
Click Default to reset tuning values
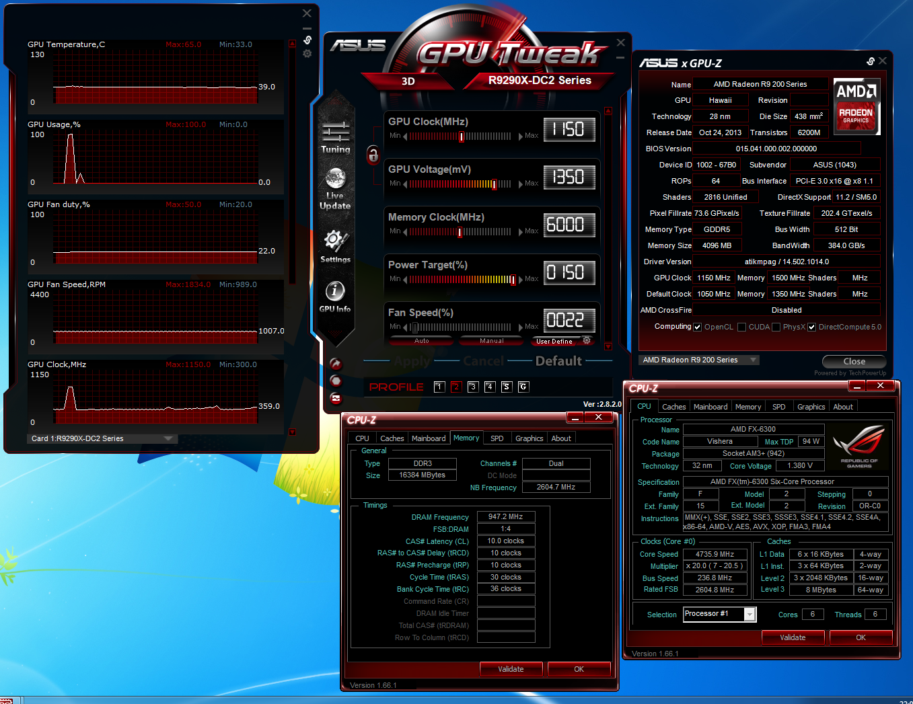558,361
